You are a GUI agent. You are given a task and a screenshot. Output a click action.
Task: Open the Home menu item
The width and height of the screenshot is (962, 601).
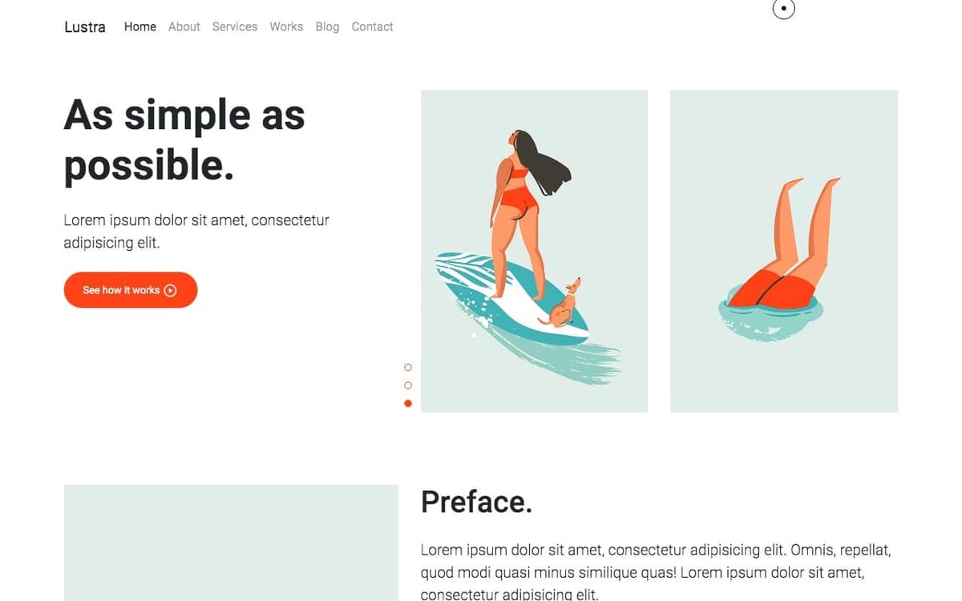coord(140,26)
